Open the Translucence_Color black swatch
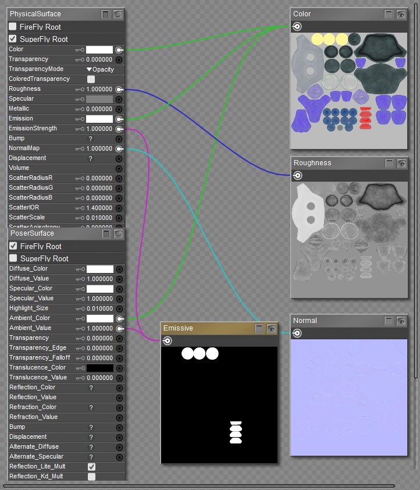 pyautogui.click(x=100, y=368)
